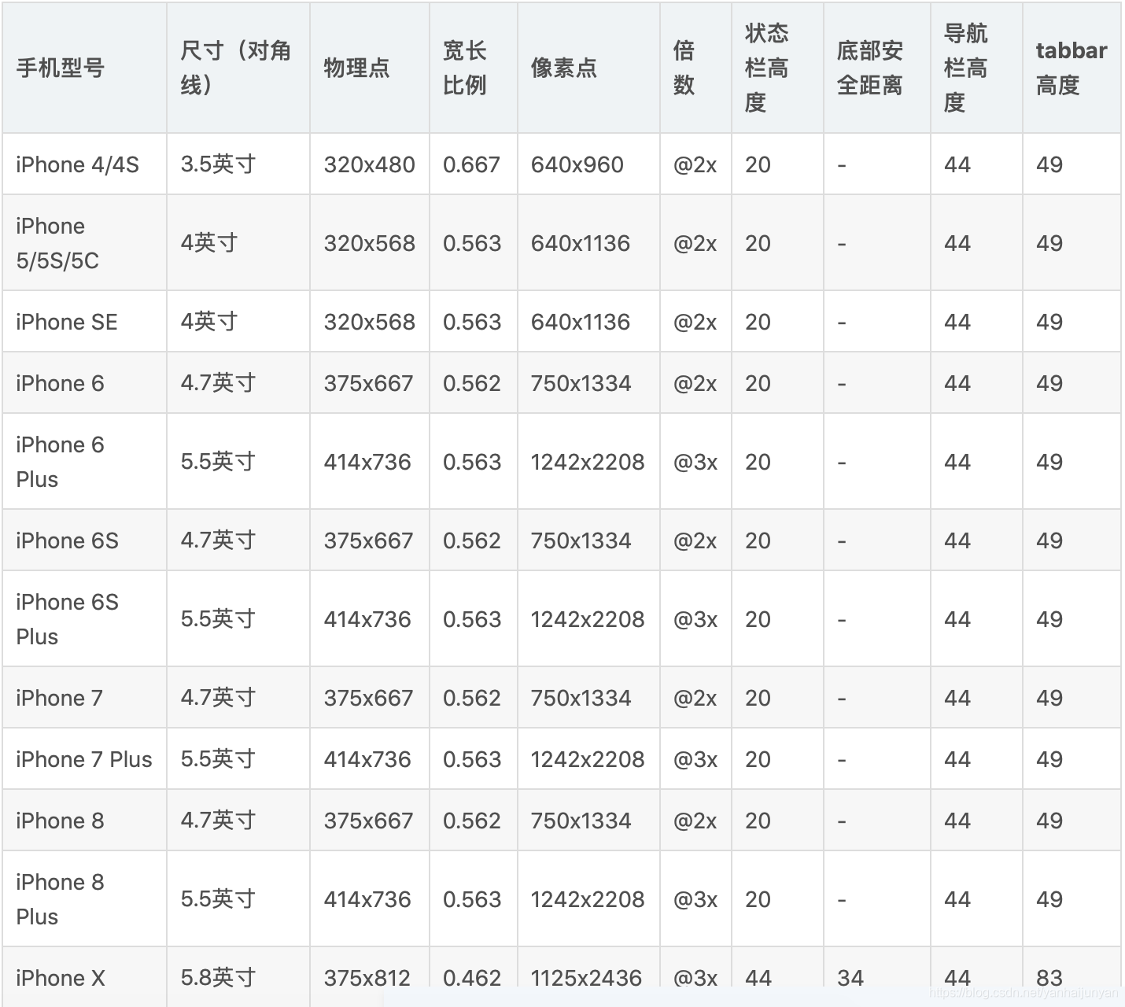The height and width of the screenshot is (1007, 1125).
Task: Click 5.5英寸 in the iPhone 7 Plus row
Action: [218, 759]
